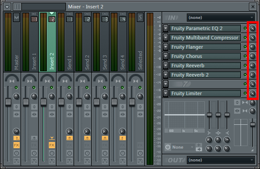Select the Send 3 mixer track
Image resolution: width=260 pixels, height=169 pixels.
click(x=101, y=42)
